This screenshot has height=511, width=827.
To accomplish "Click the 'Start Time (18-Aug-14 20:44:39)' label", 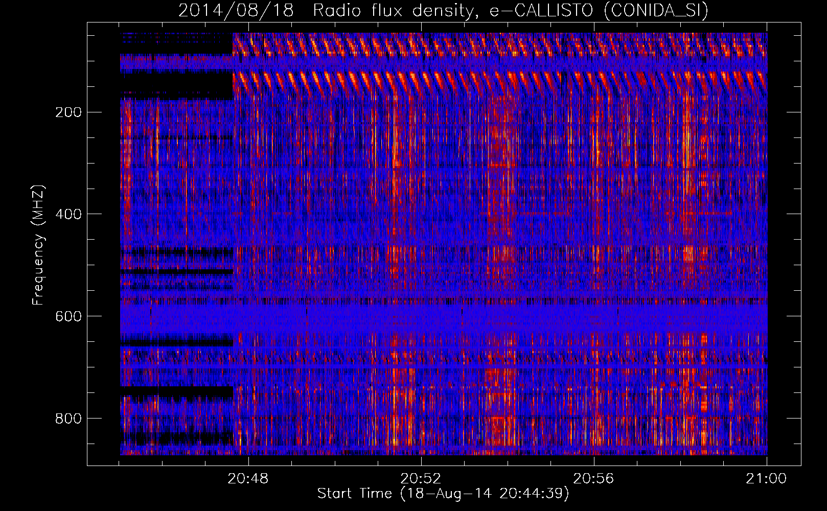I will (443, 494).
